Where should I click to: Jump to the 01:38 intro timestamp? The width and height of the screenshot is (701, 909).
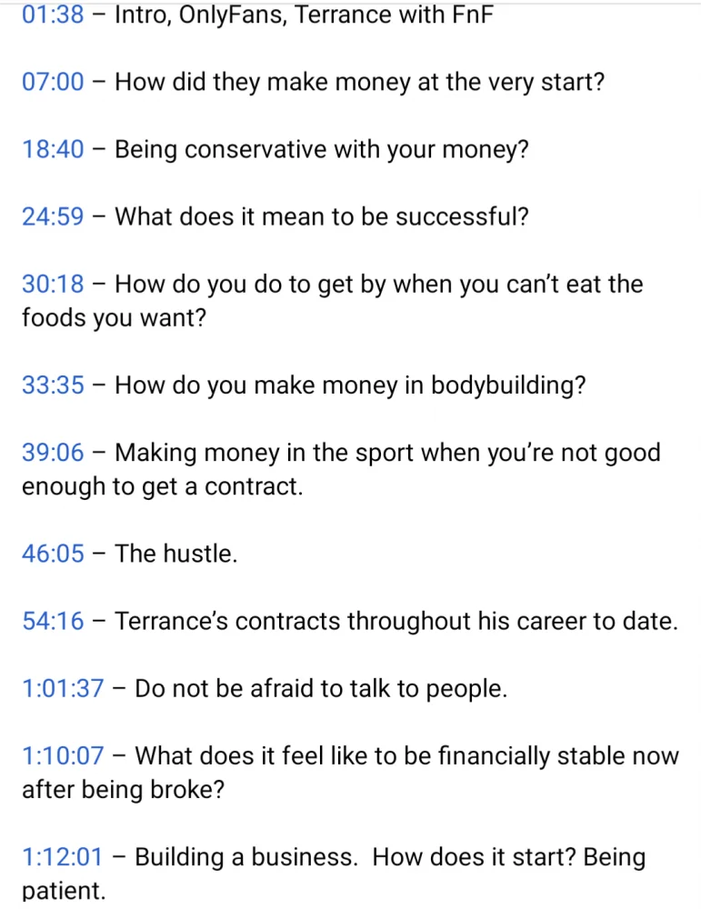pyautogui.click(x=53, y=15)
